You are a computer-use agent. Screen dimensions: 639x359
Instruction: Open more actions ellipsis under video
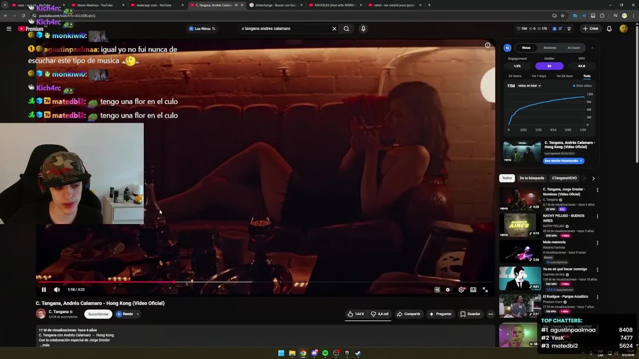pyautogui.click(x=491, y=314)
